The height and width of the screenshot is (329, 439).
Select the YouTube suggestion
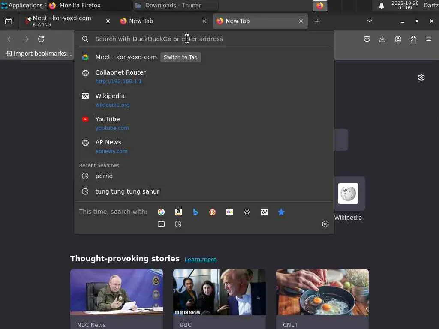click(204, 123)
